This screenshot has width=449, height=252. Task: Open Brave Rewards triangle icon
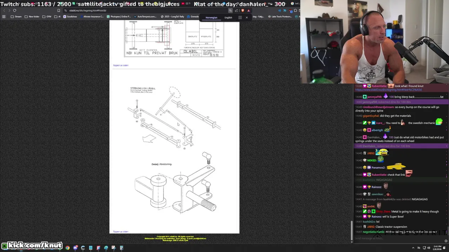[248, 10]
